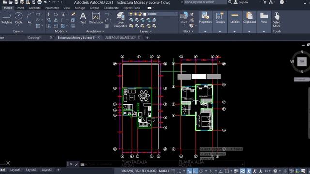Screen dimensions: 310x174
Task: Expand the Layers panel
Action: click(146, 31)
